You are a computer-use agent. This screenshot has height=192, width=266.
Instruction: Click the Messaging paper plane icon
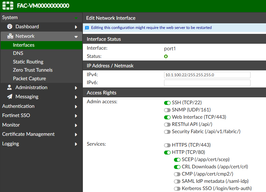(x=10, y=97)
